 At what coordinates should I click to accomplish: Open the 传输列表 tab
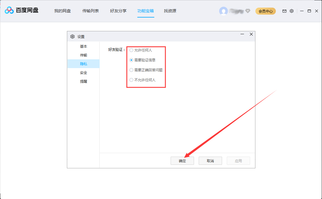(91, 11)
